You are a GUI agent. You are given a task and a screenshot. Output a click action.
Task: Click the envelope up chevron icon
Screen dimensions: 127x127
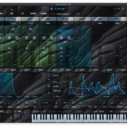click(49, 79)
